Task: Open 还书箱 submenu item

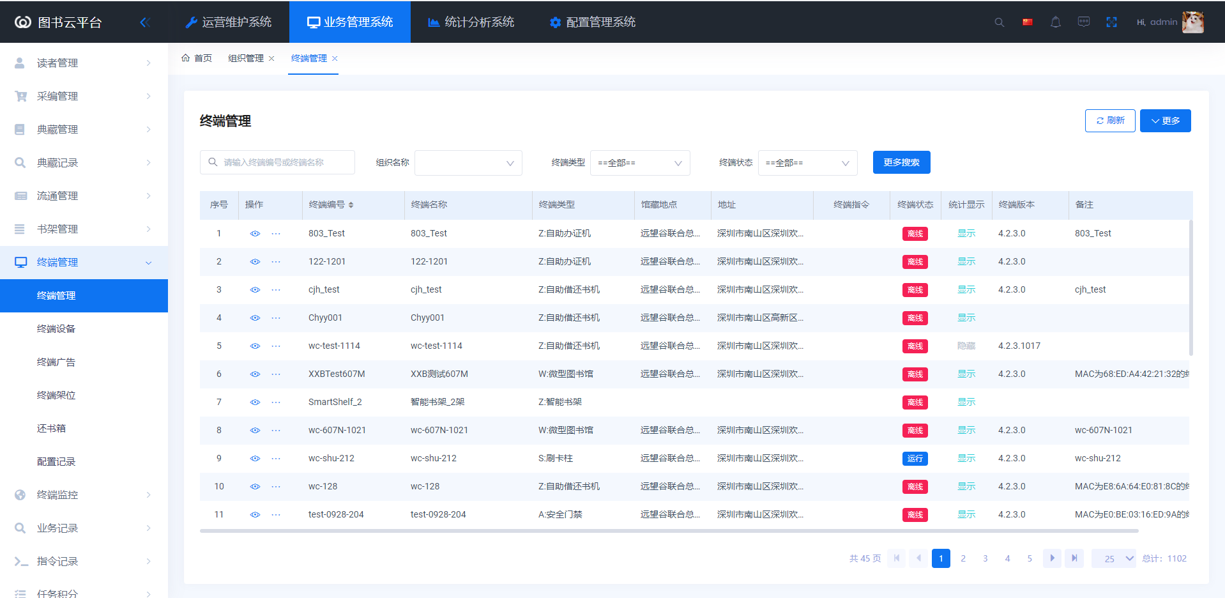Action: tap(84, 429)
